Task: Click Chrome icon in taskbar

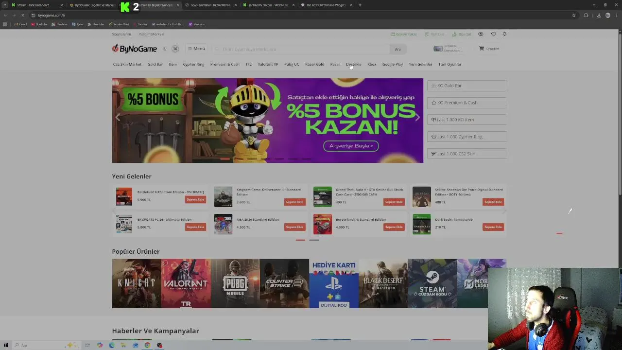Action: [147, 345]
